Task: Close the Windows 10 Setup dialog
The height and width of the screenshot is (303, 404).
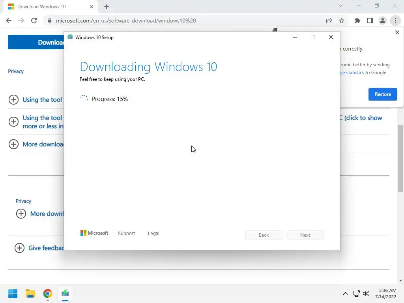Action: point(331,37)
